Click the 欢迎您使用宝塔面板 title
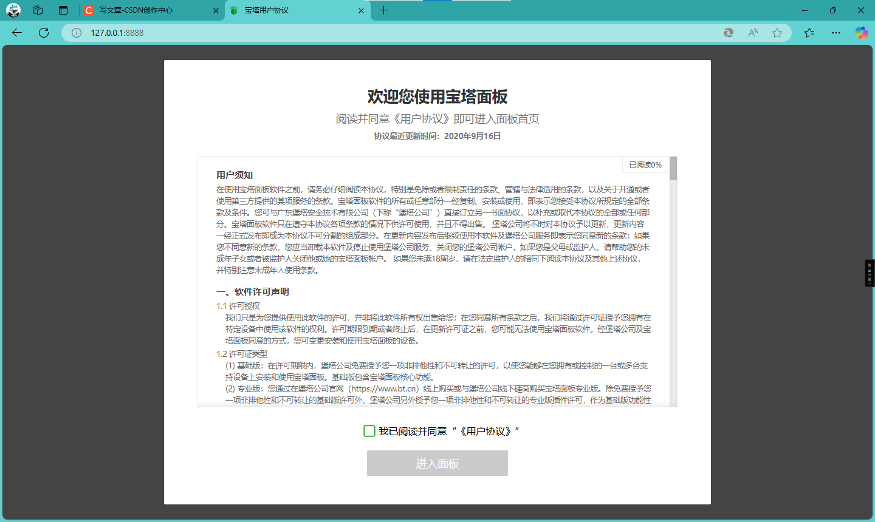Viewport: 875px width, 522px height. tap(437, 97)
